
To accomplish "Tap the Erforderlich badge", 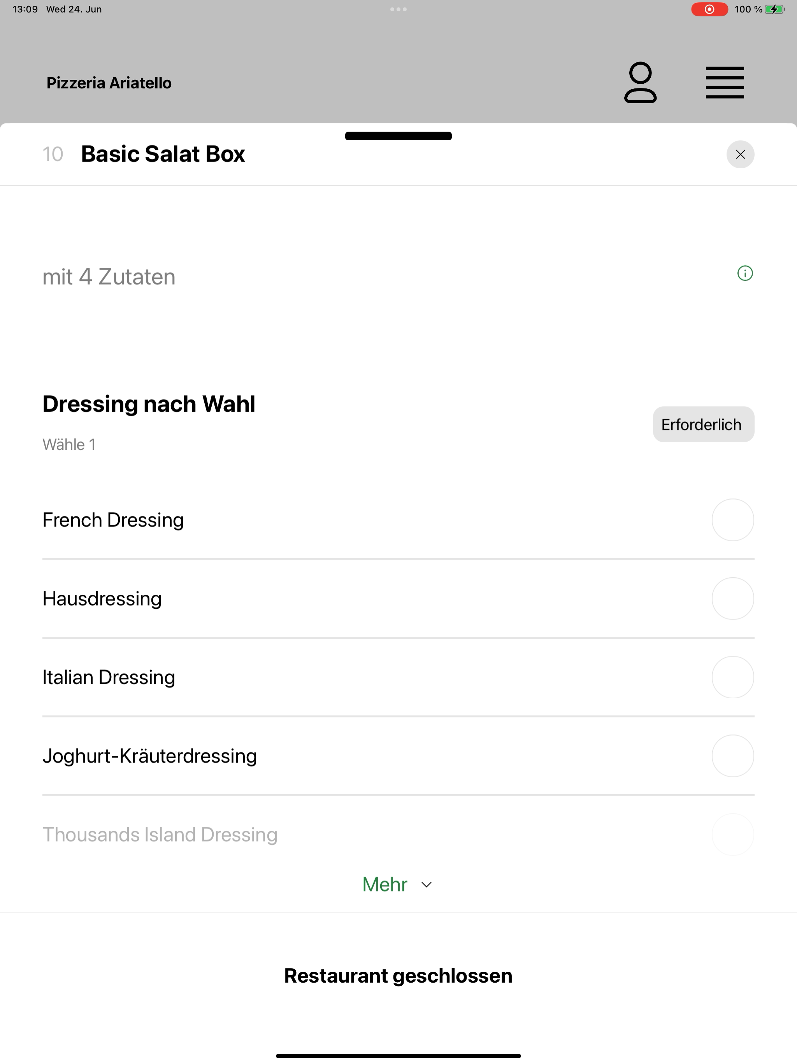I will pos(703,424).
